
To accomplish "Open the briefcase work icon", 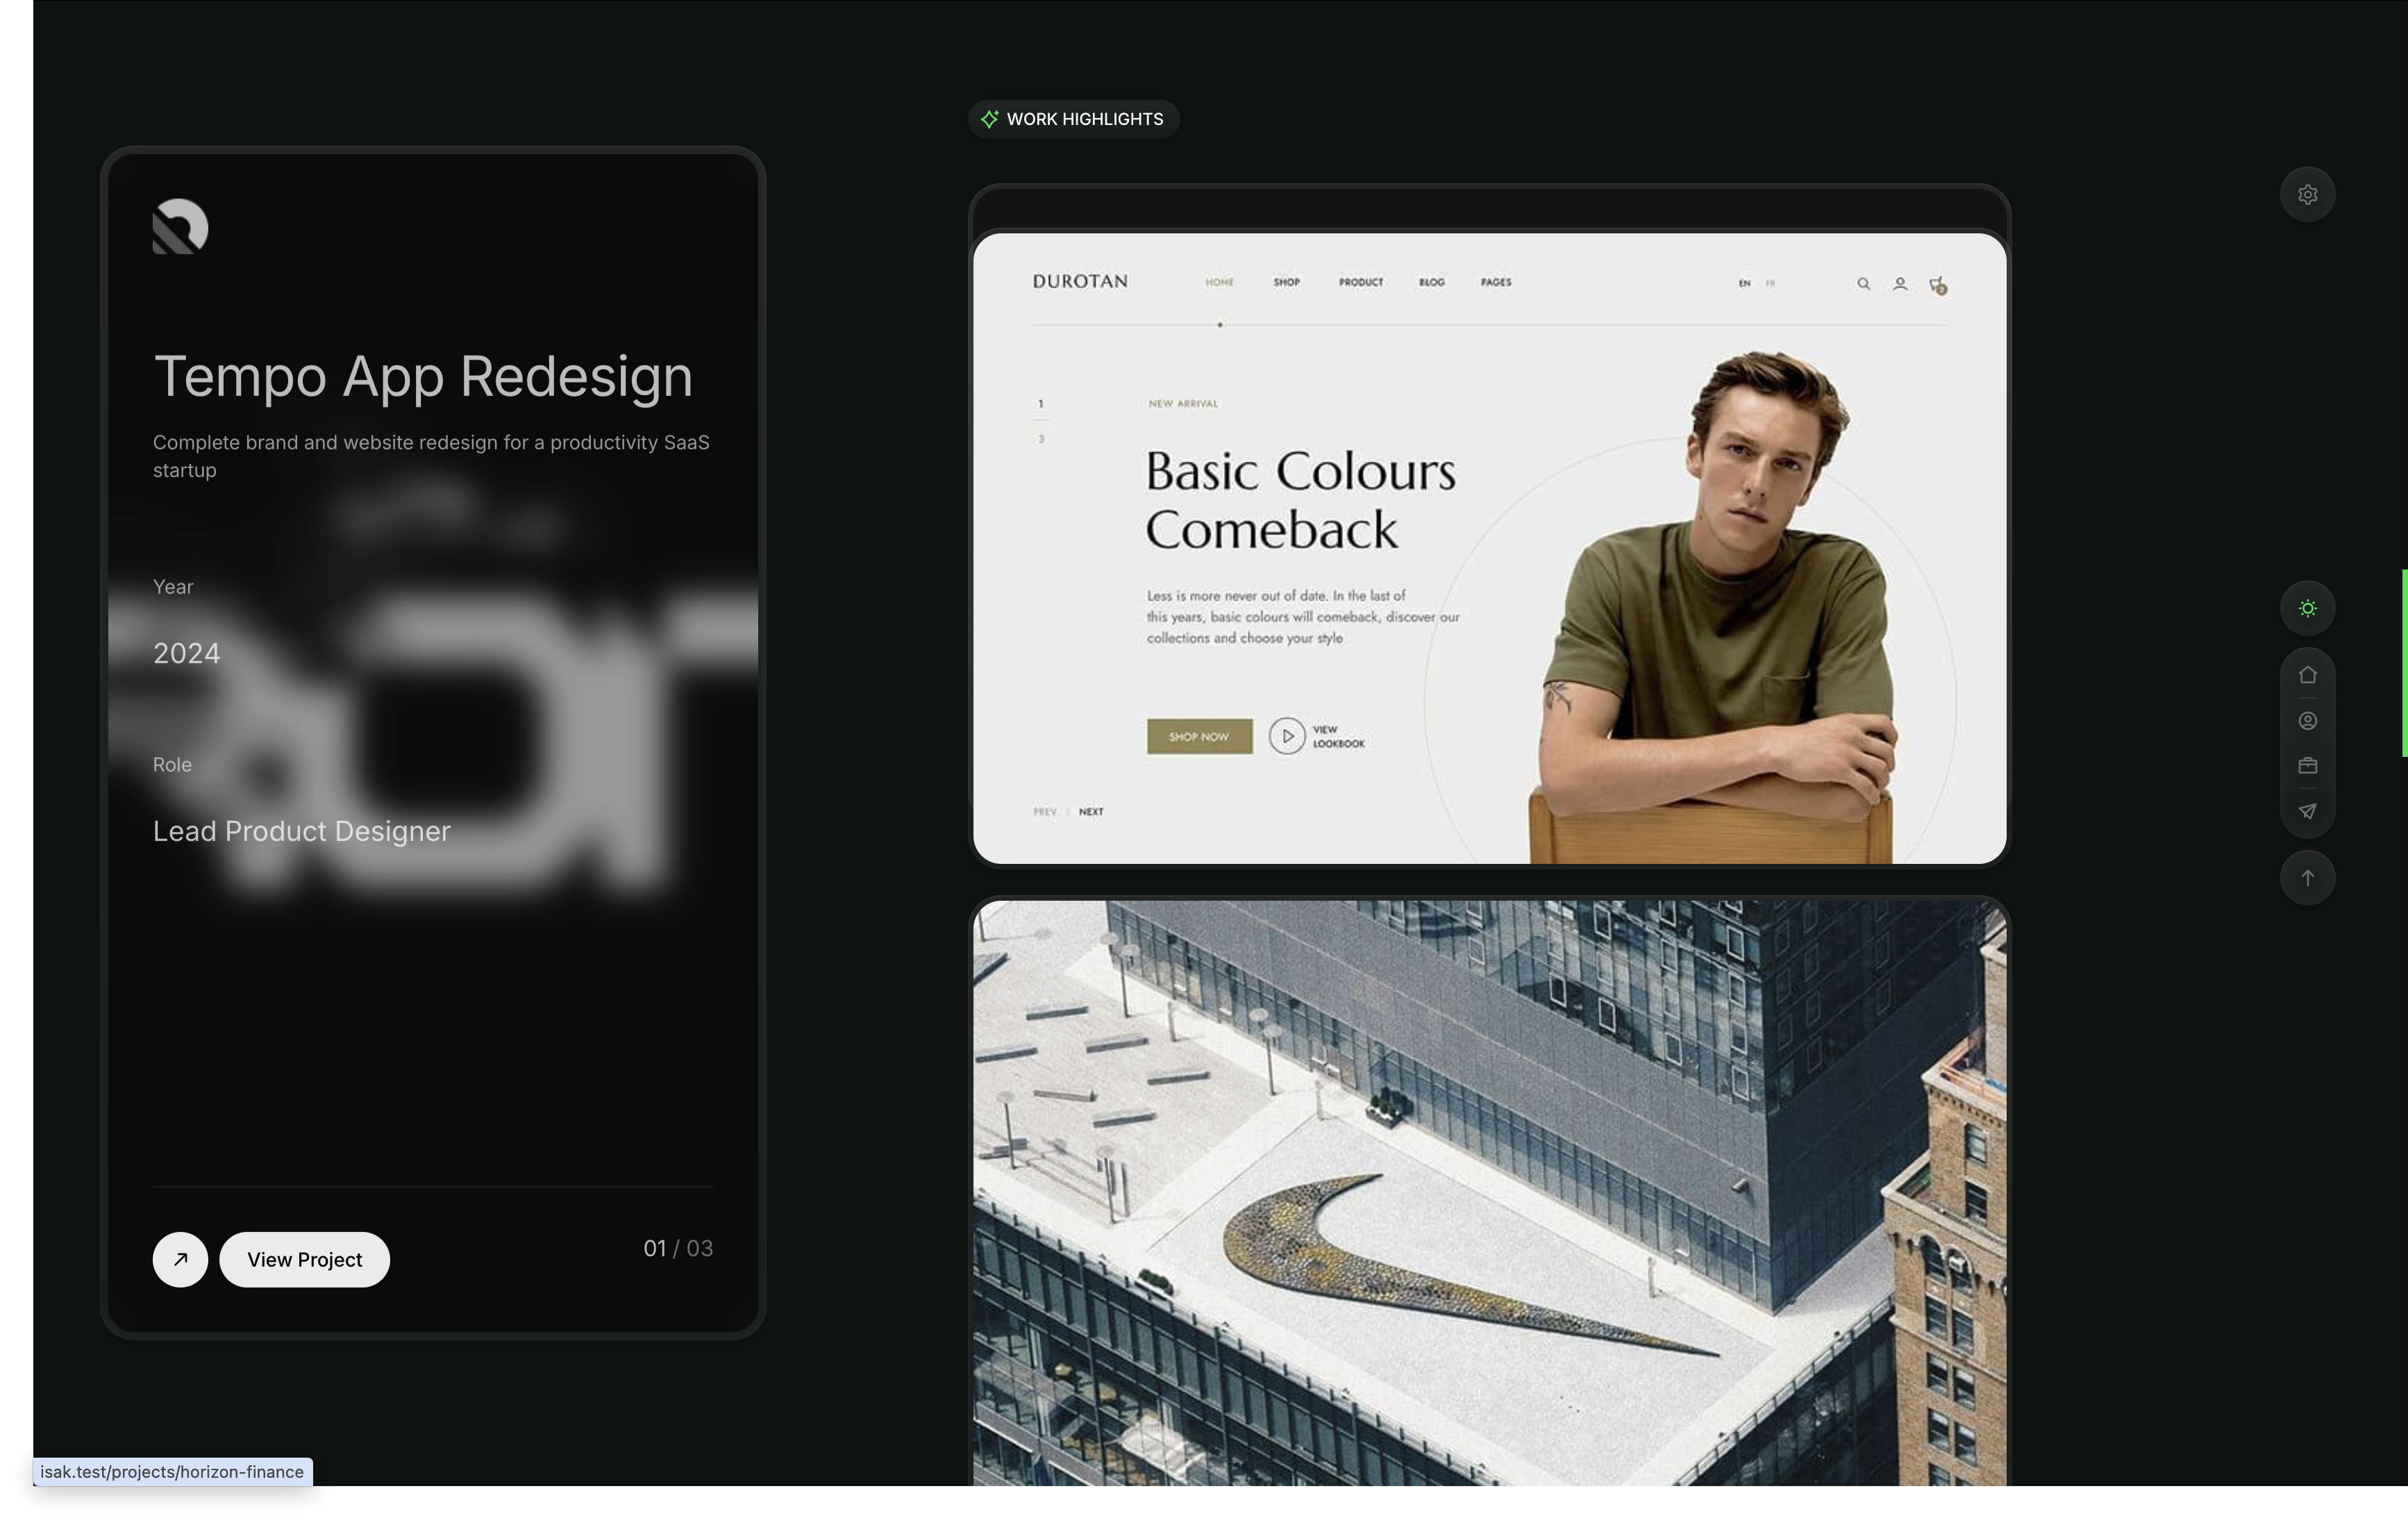I will click(2307, 766).
